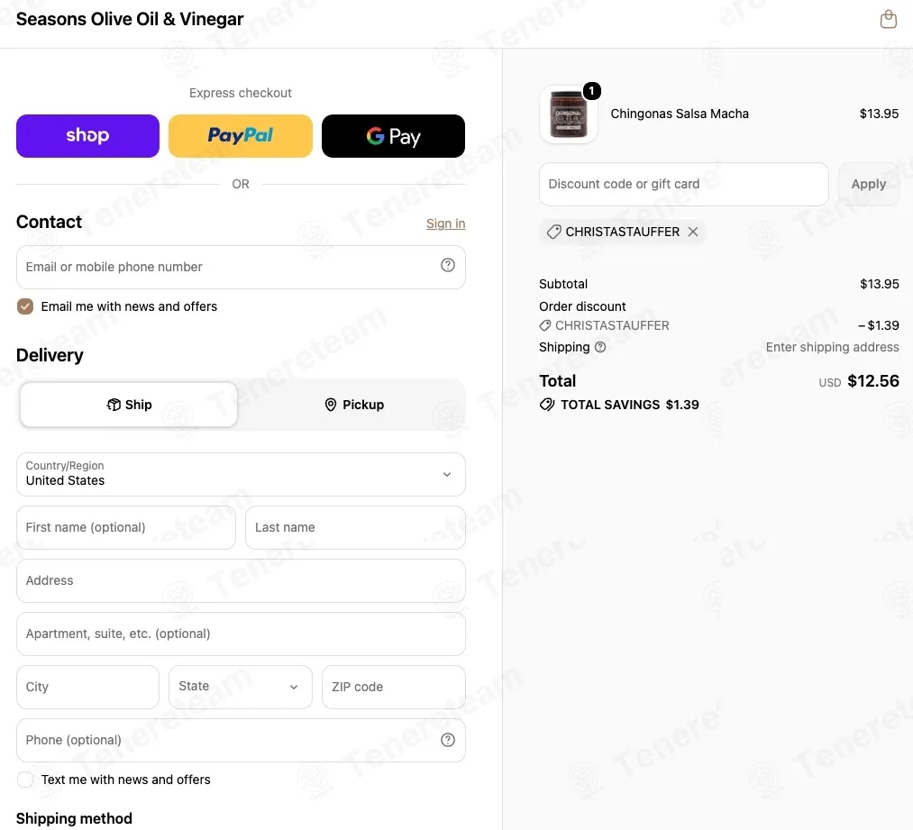Pay with PayPal express button
This screenshot has width=913, height=830.
pyautogui.click(x=241, y=135)
